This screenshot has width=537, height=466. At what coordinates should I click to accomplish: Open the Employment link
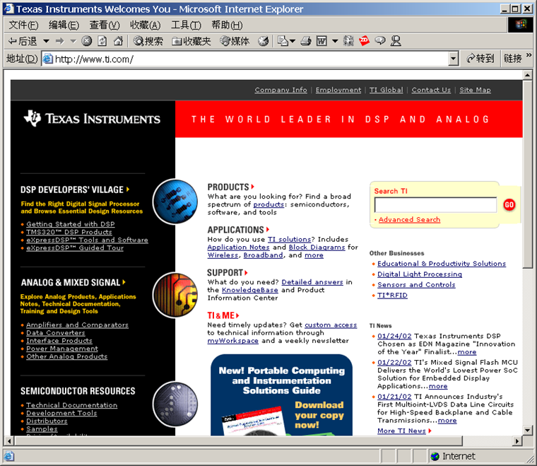338,90
